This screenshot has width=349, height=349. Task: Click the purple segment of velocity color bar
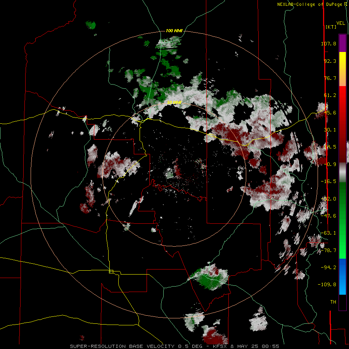tap(342, 43)
